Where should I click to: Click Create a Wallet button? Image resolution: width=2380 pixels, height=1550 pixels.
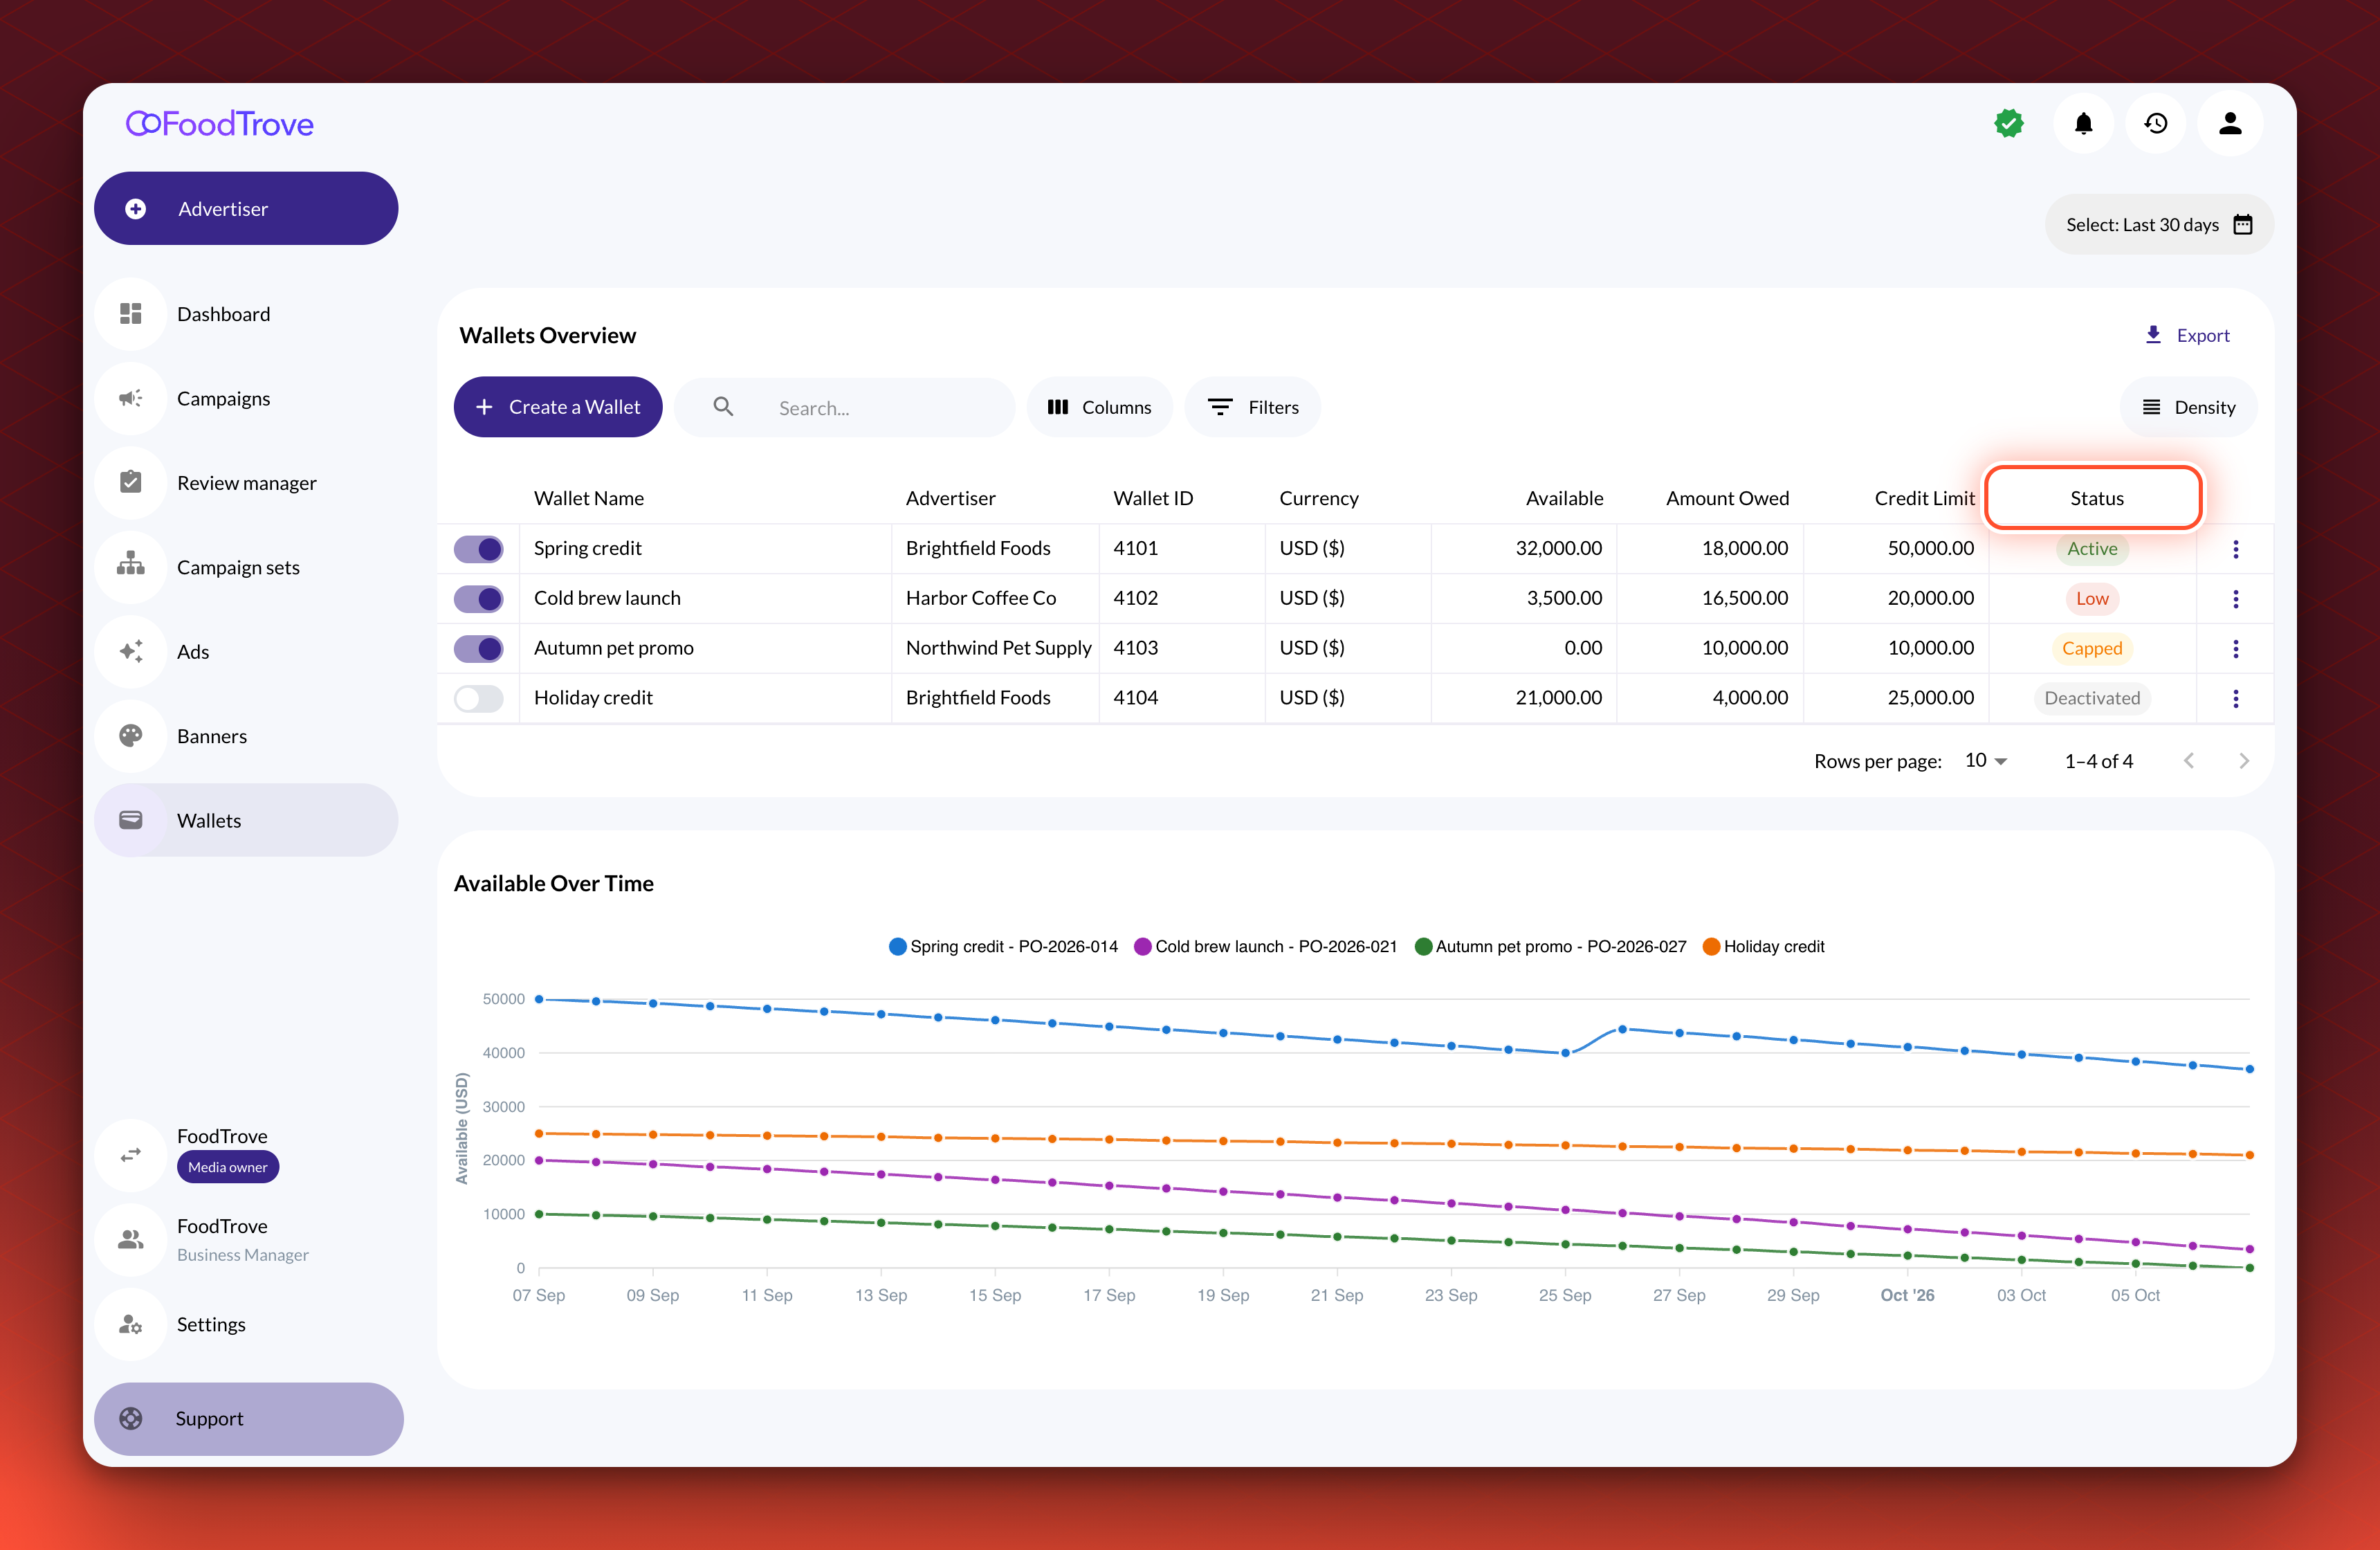point(558,407)
